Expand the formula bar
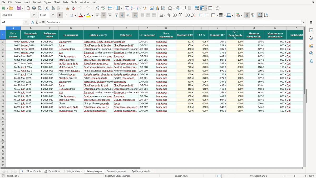316x178 pixels. coord(303,22)
